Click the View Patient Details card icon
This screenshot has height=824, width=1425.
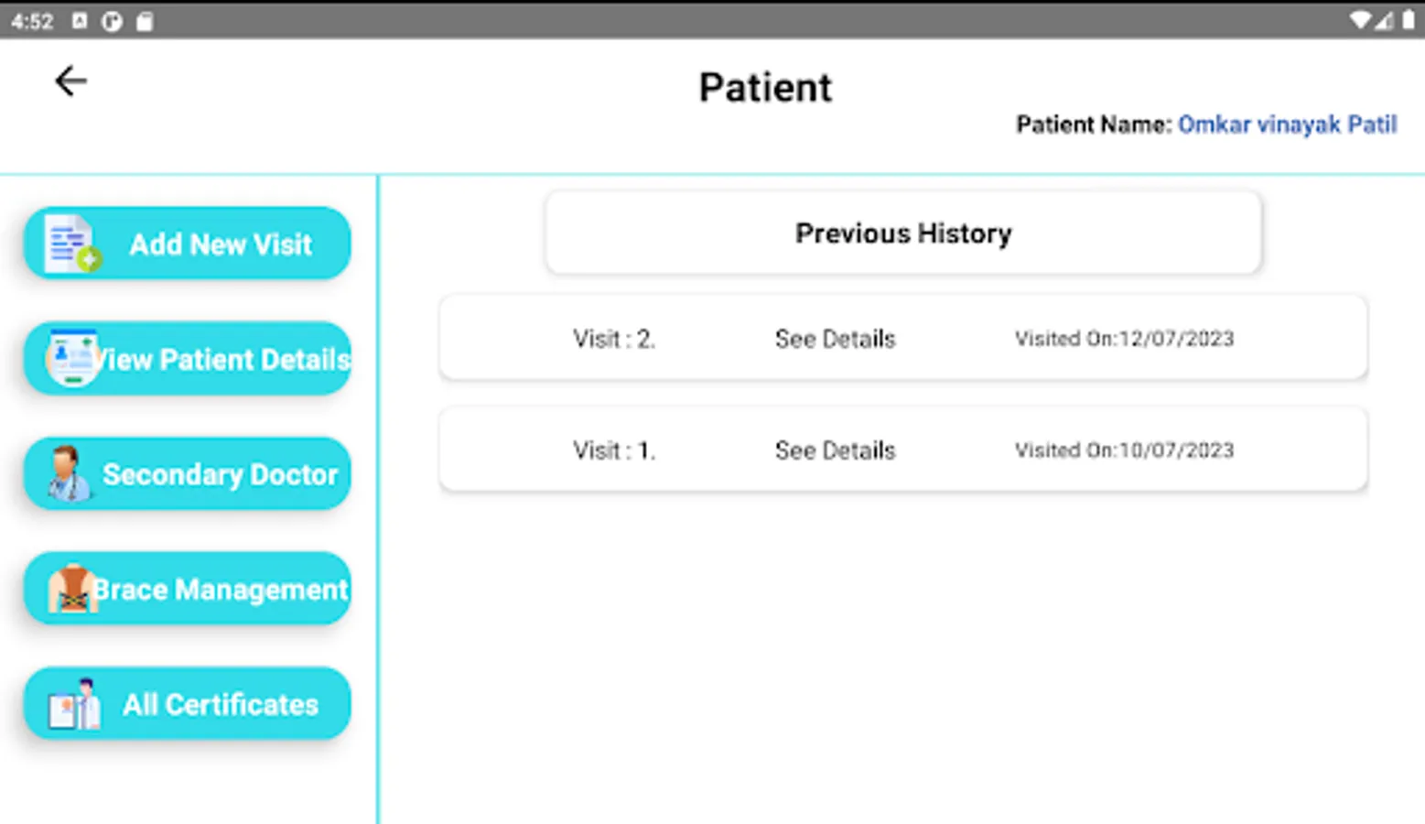tap(72, 358)
